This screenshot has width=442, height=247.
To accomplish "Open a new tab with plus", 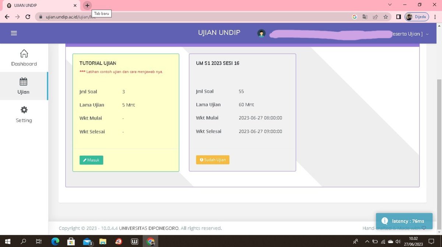I will click(x=87, y=6).
